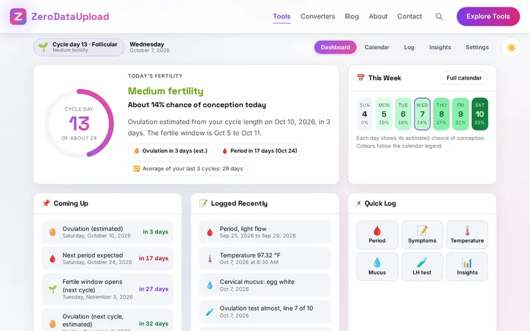Click the memo icon beside Logged Recently

[203, 203]
